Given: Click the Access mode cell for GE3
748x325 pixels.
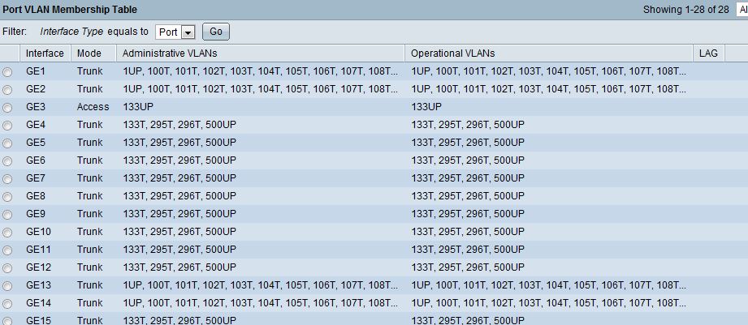Looking at the screenshot, I should 93,107.
